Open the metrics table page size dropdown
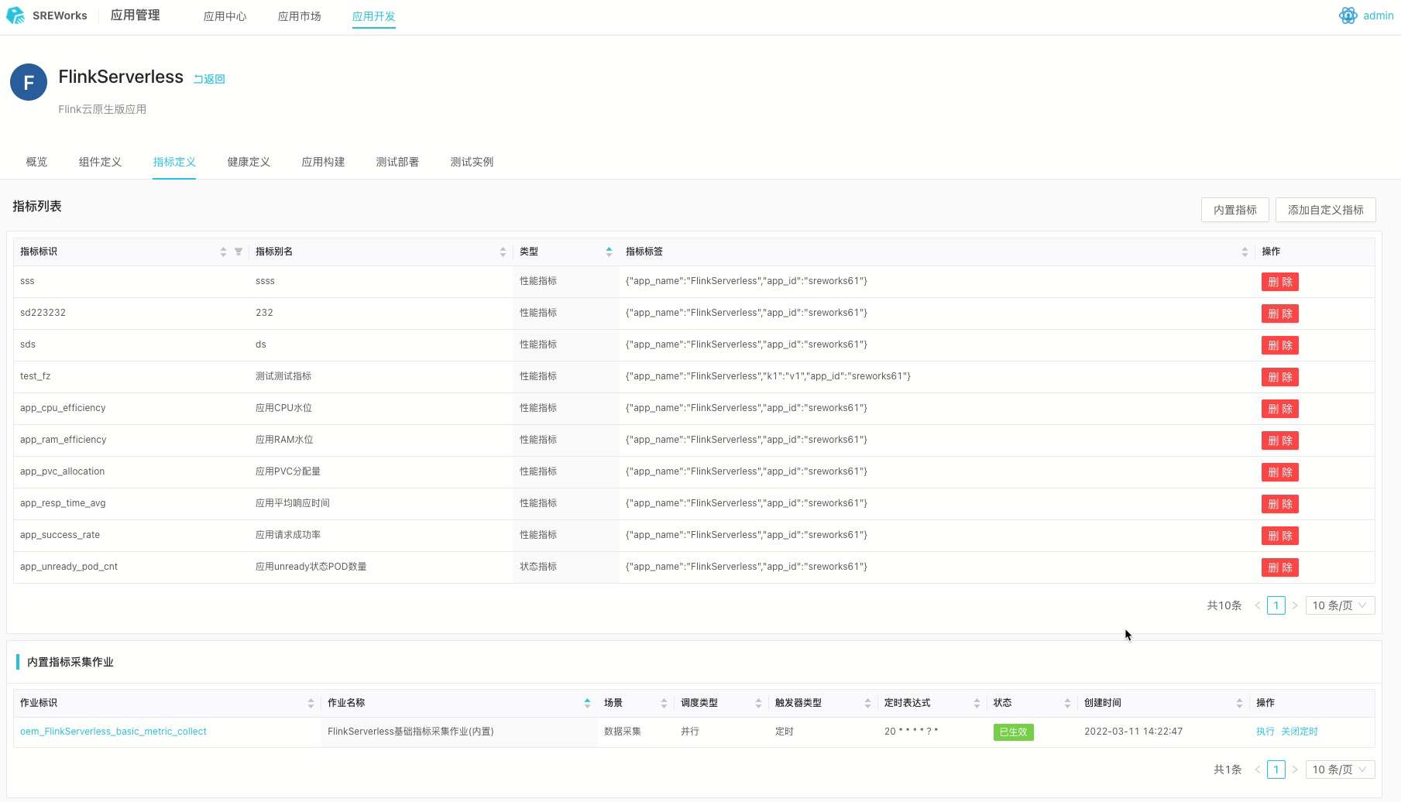 pos(1340,605)
